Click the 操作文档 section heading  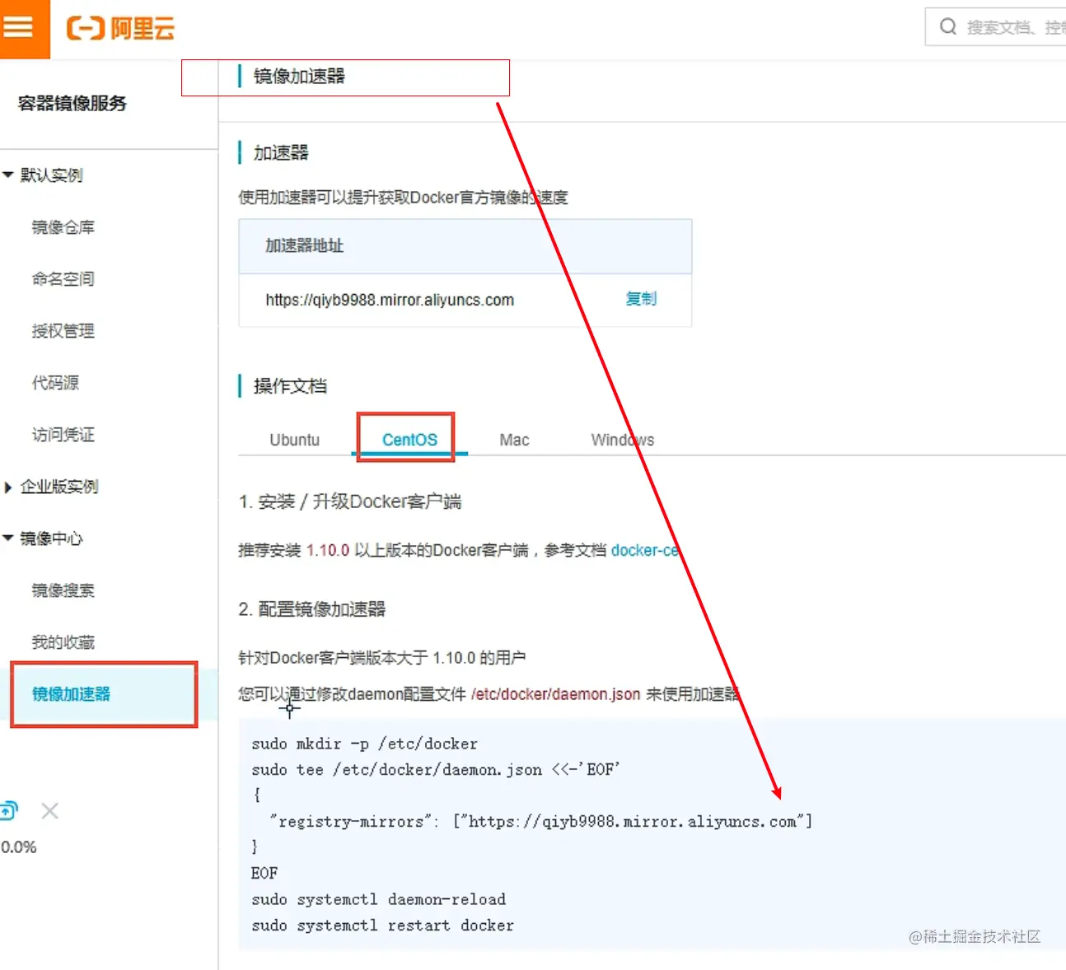pos(290,386)
